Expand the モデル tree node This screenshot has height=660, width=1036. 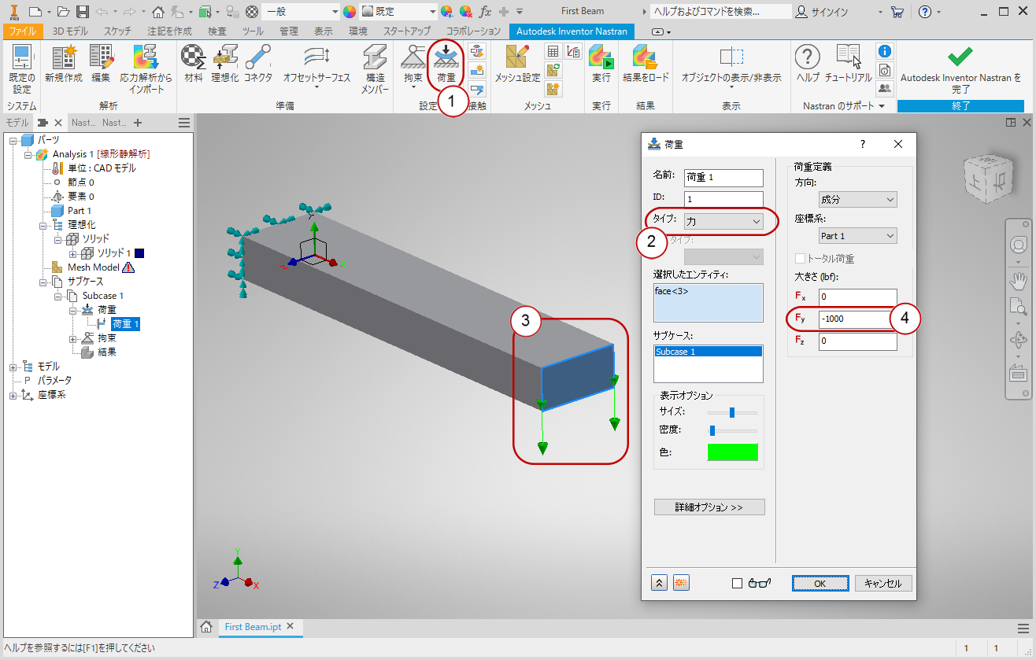(x=13, y=367)
